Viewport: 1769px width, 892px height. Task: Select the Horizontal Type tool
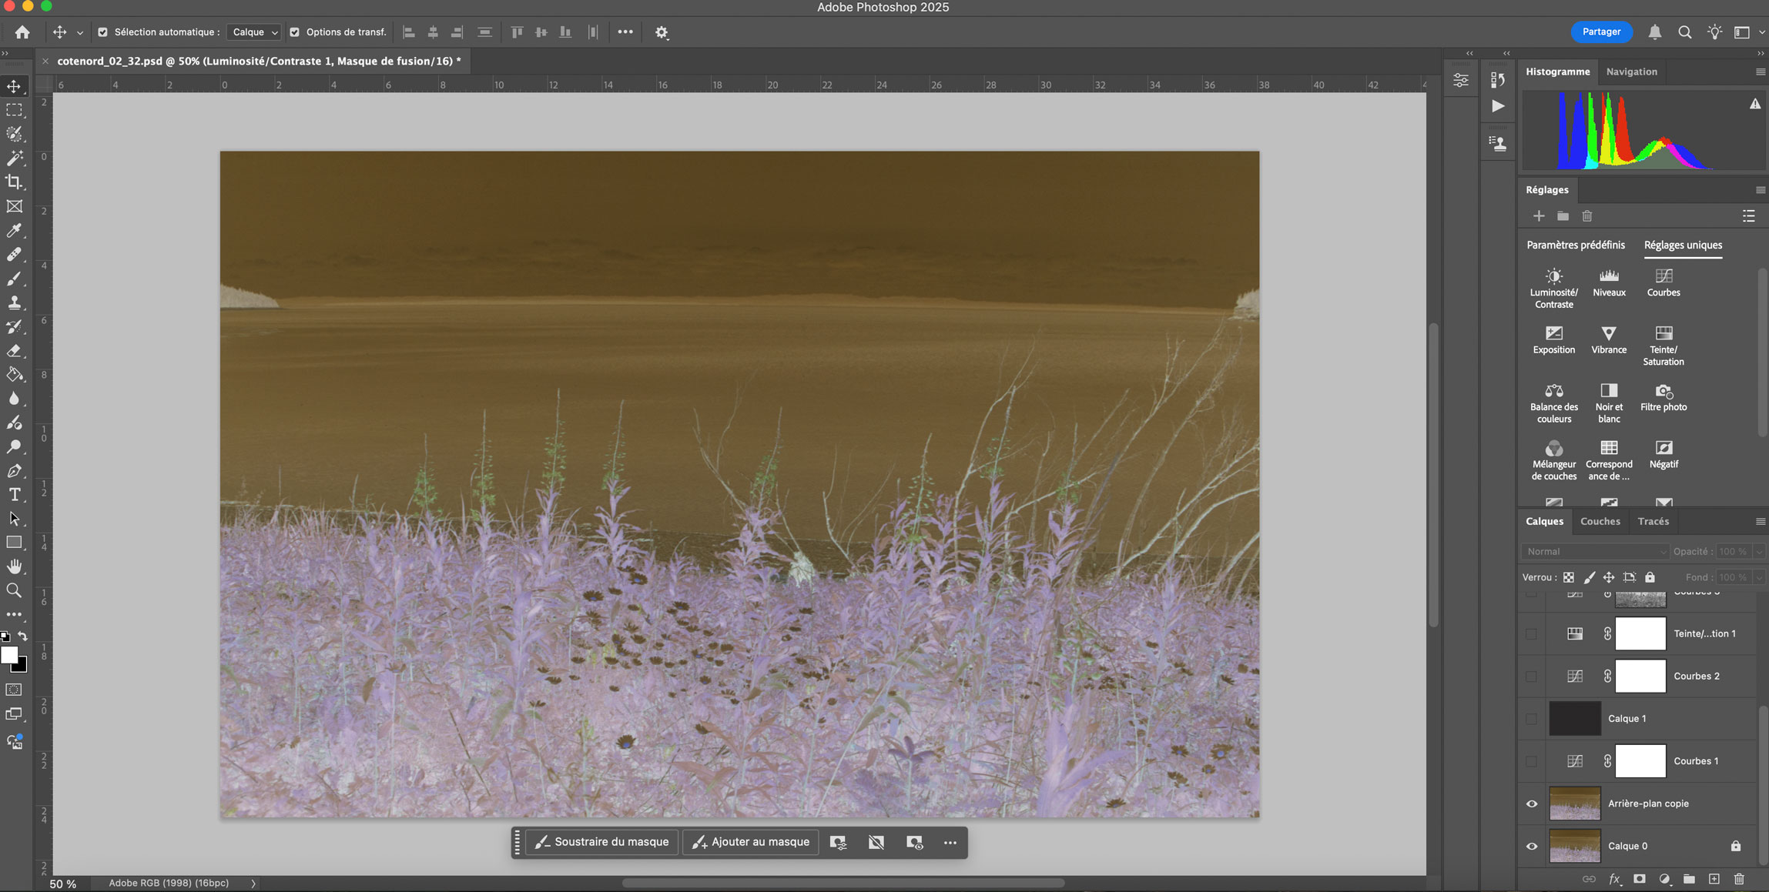pos(14,495)
